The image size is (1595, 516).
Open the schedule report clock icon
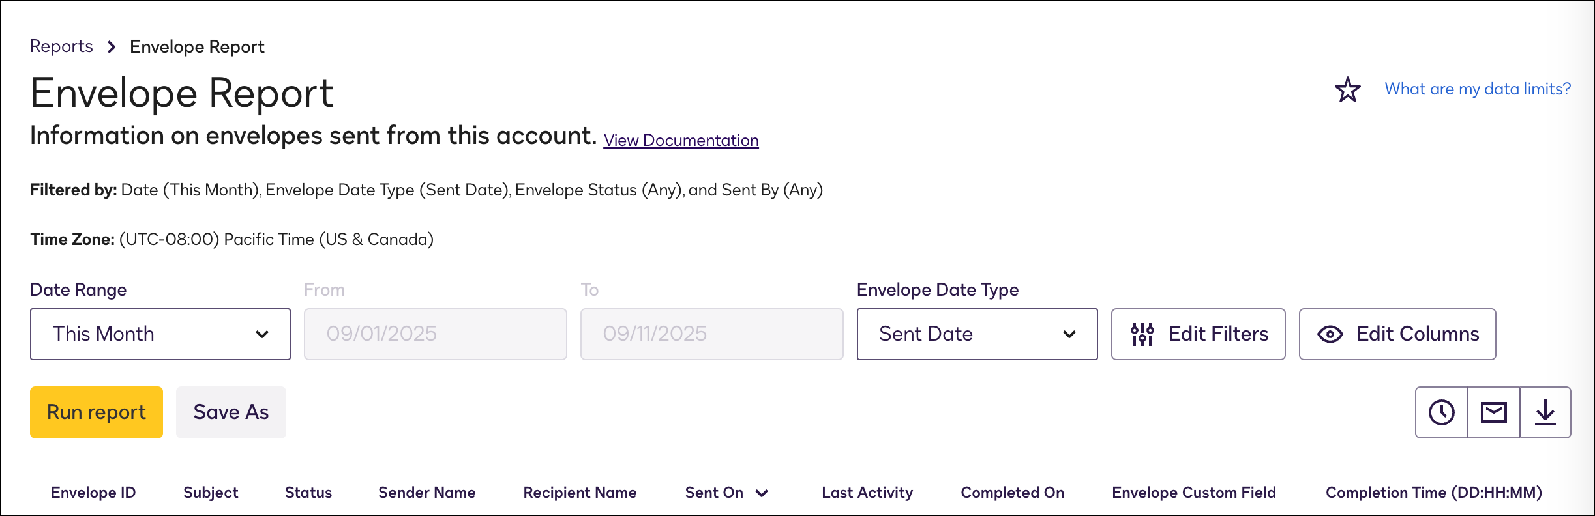click(x=1442, y=412)
